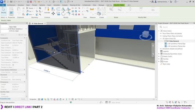
Task: Click the Print icon in quick access toolbar
Action: point(28,2)
